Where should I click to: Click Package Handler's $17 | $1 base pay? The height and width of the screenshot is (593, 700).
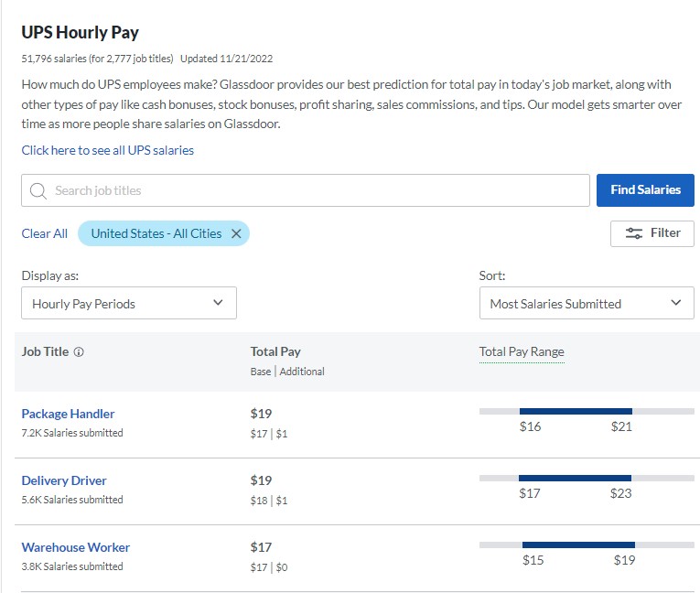pyautogui.click(x=269, y=434)
